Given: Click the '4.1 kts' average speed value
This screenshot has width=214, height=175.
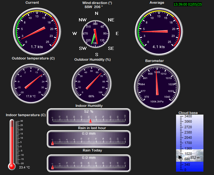Looking at the screenshot, I should [x=159, y=47].
